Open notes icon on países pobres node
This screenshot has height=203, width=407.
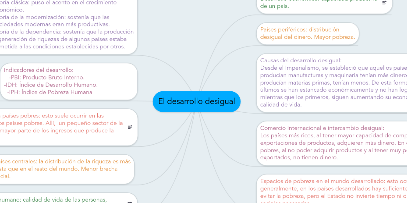click(130, 127)
